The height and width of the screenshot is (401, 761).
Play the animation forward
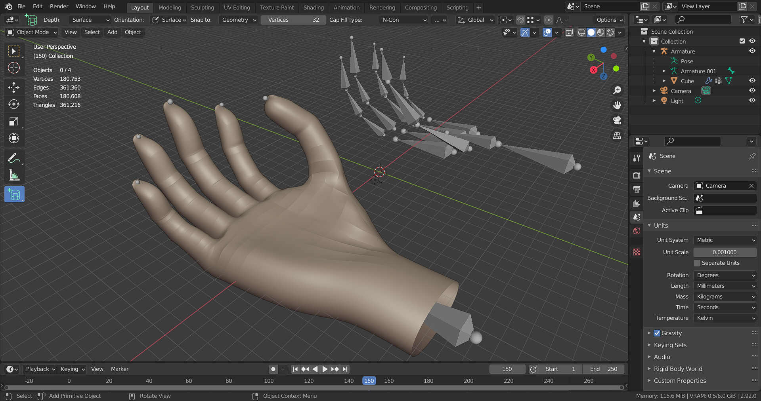(325, 369)
